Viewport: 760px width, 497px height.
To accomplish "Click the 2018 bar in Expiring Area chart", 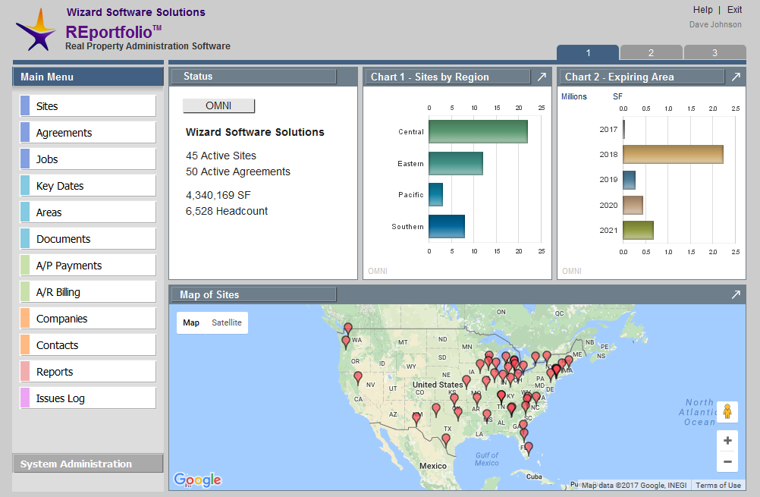I will click(673, 154).
